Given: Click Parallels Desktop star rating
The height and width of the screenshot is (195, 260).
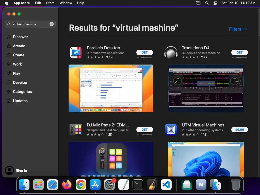Looking at the screenshot, I should pos(95,57).
